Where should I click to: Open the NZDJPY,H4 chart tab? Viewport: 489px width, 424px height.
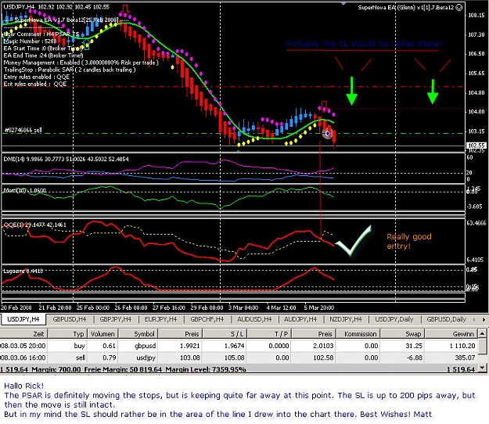(346, 319)
